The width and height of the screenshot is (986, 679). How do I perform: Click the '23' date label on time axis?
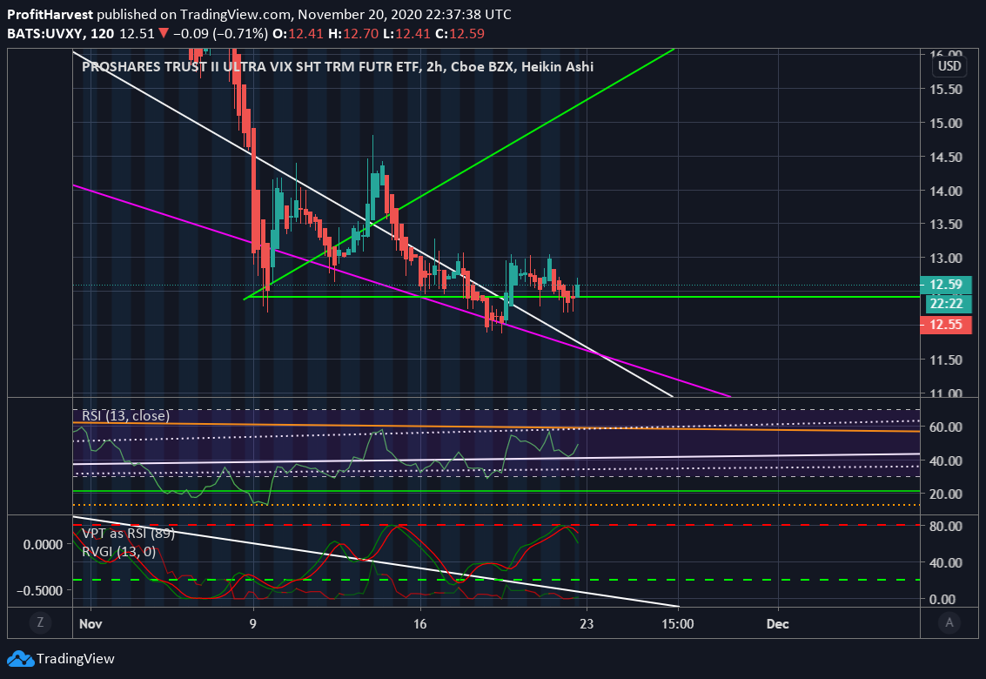pyautogui.click(x=587, y=623)
